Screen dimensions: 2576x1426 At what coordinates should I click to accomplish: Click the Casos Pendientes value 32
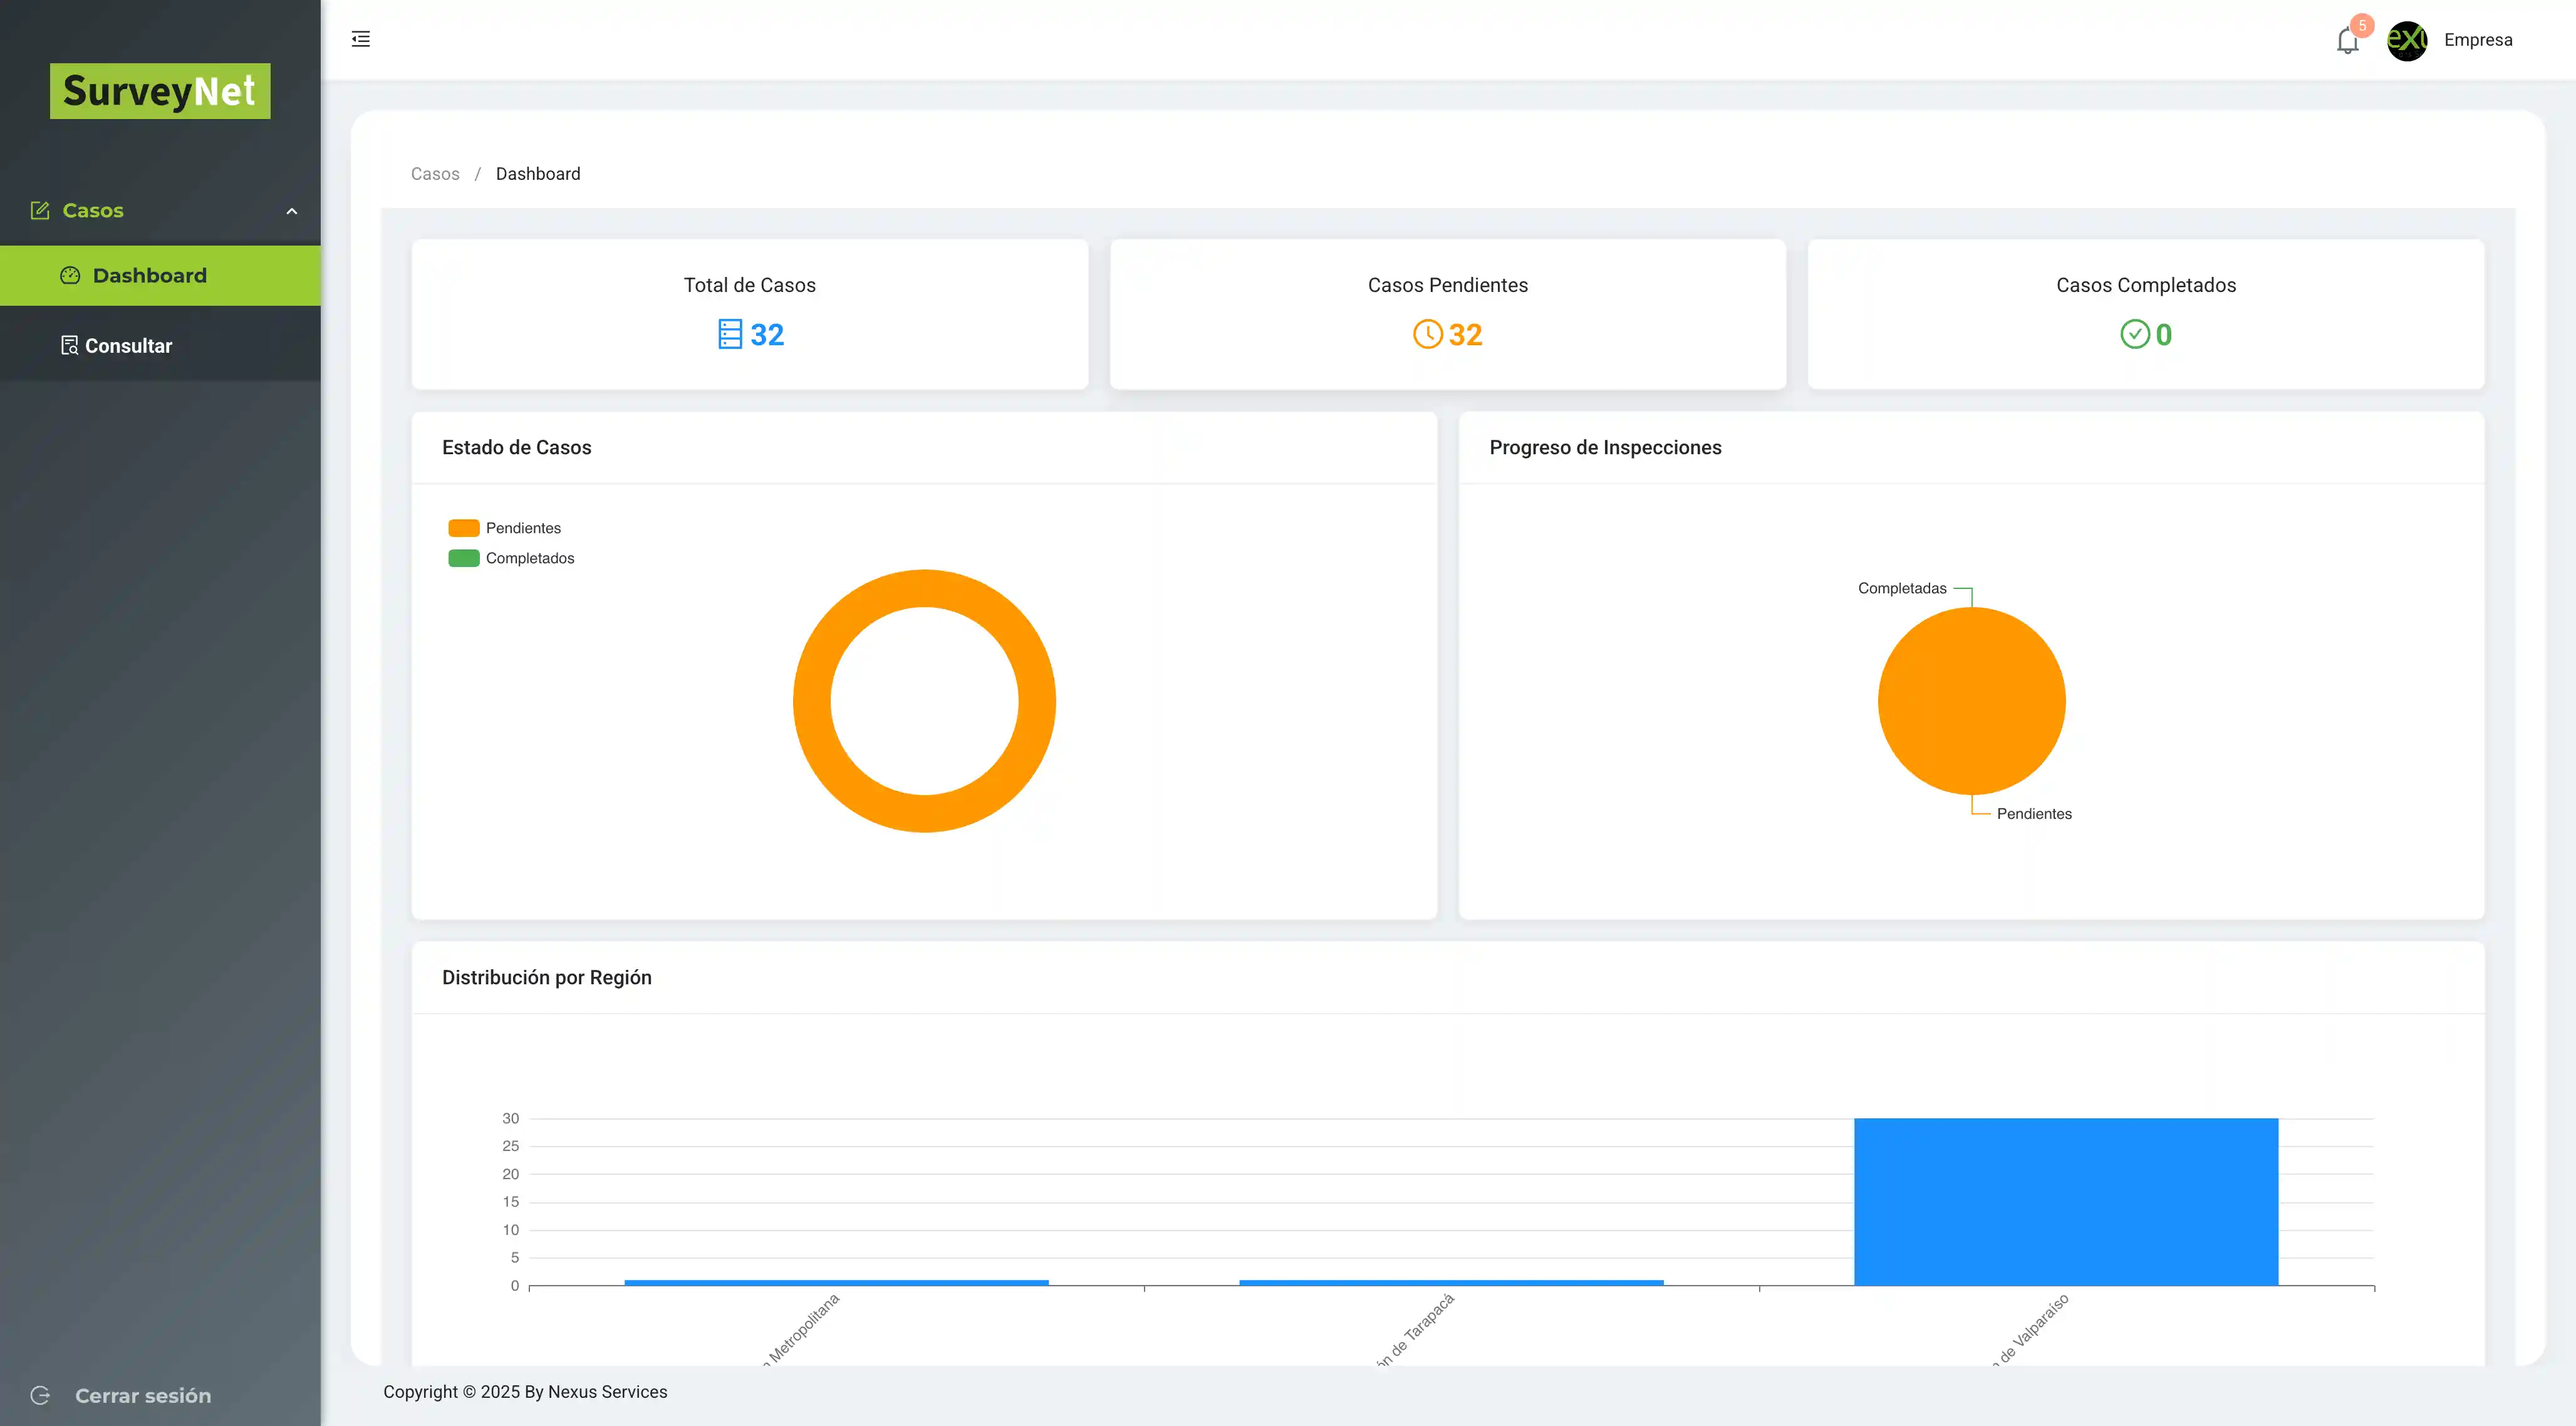tap(1465, 334)
